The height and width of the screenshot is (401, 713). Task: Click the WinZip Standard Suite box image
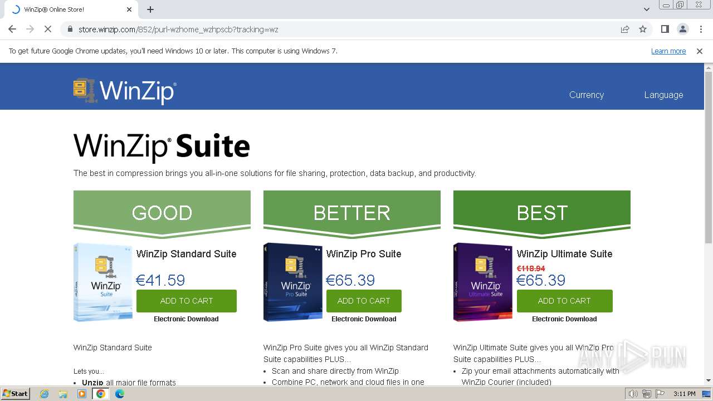103,282
